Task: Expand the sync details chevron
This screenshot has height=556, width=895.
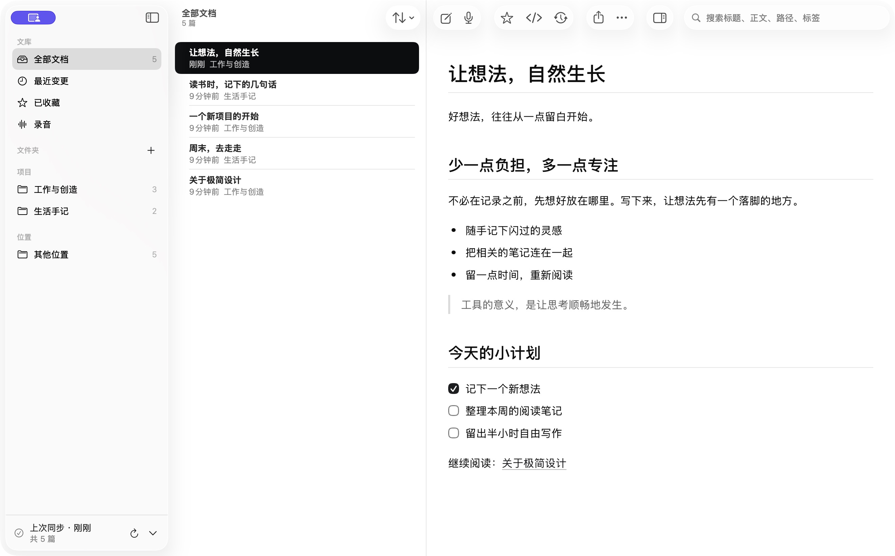Action: point(153,533)
